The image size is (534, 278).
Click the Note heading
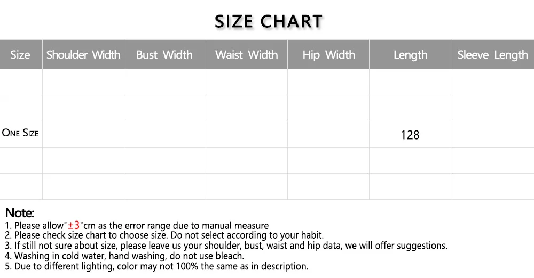20,214
